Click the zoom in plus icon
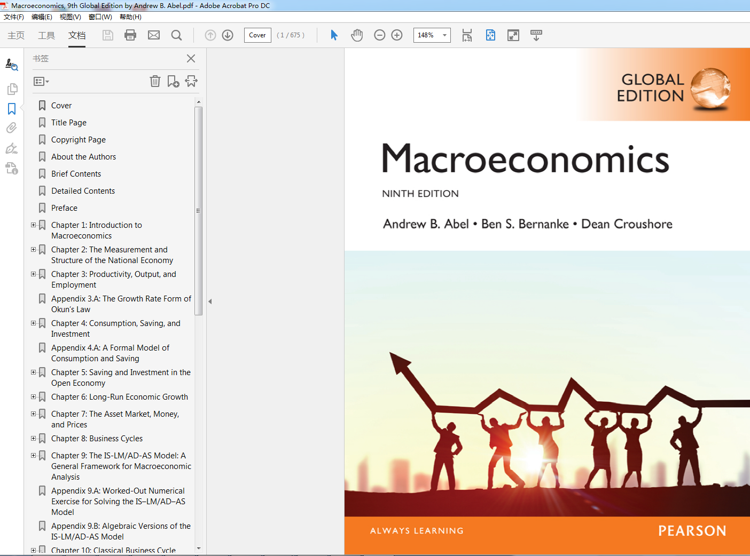 tap(397, 35)
